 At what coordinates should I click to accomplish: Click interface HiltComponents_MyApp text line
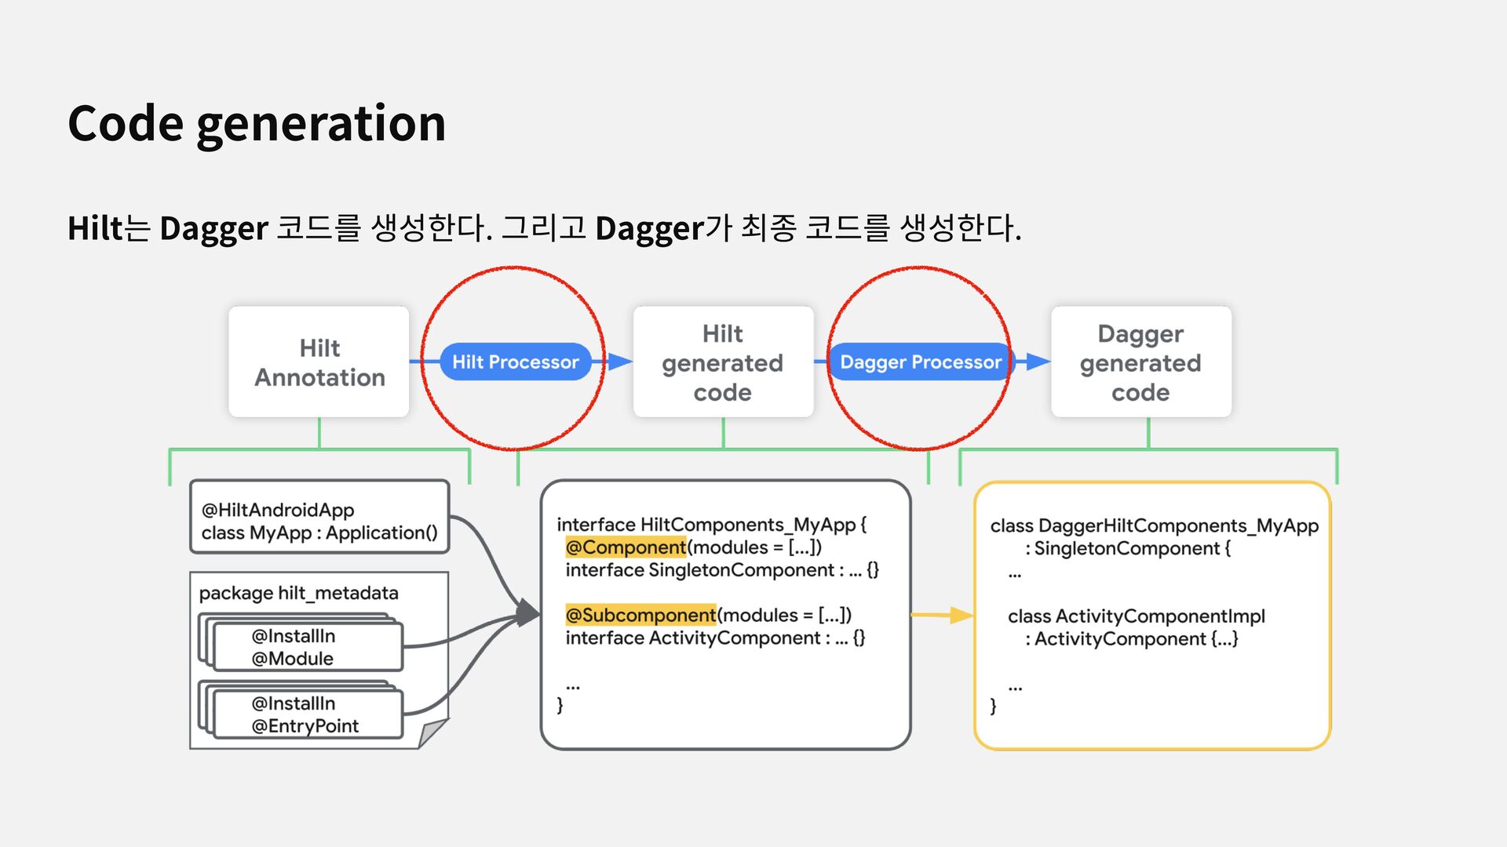711,524
